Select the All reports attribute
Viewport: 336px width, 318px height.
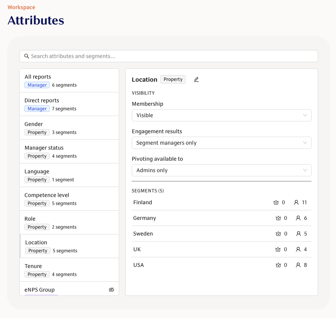pyautogui.click(x=69, y=81)
